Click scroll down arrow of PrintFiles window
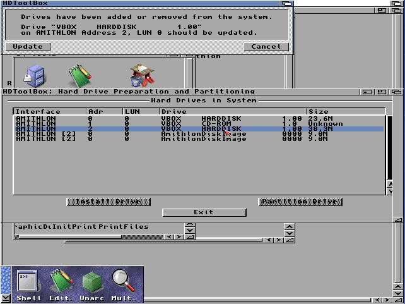Screen dimensions: 405x304 190,230
